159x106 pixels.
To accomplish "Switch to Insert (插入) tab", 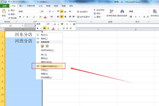I will coord(21,6).
